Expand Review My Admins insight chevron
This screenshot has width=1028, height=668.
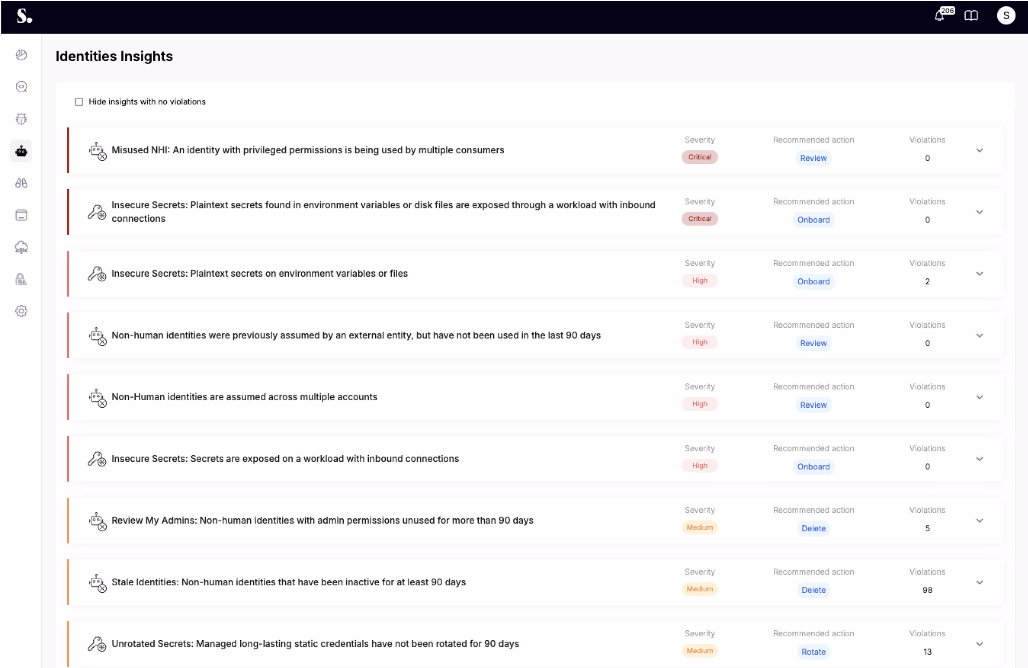point(979,520)
